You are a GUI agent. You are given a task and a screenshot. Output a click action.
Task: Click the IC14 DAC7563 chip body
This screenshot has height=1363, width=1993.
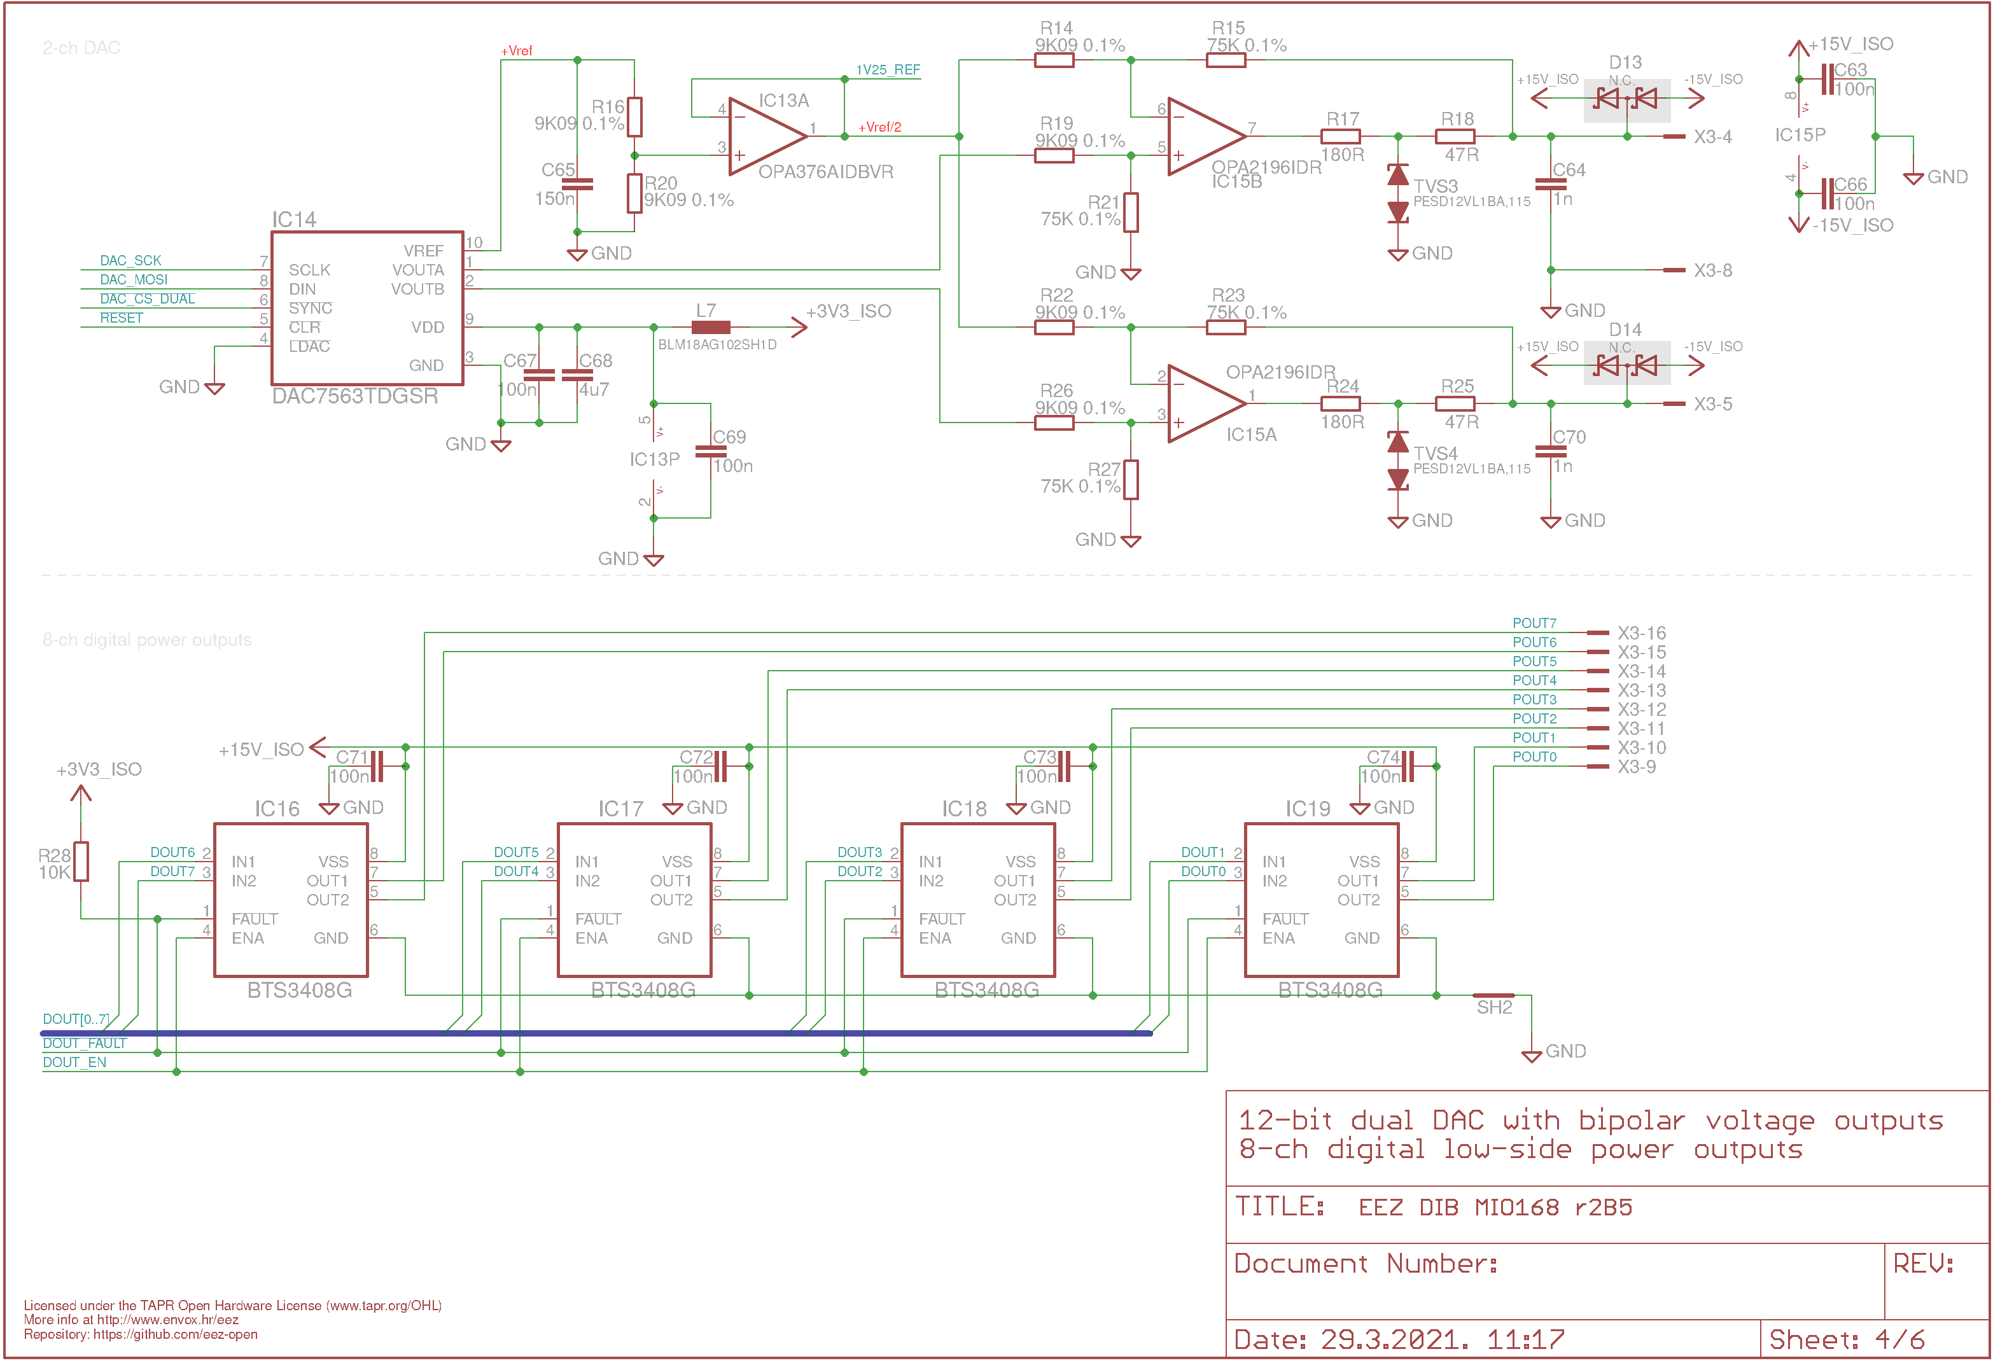(x=367, y=308)
